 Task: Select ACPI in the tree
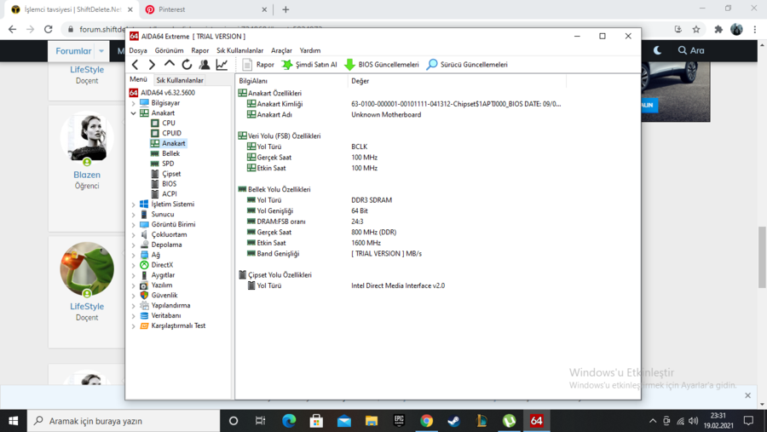pyautogui.click(x=170, y=193)
